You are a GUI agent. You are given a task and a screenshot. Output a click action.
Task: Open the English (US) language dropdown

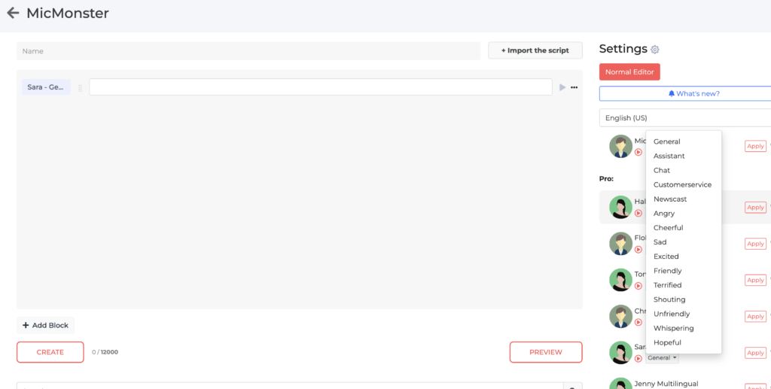pyautogui.click(x=685, y=118)
